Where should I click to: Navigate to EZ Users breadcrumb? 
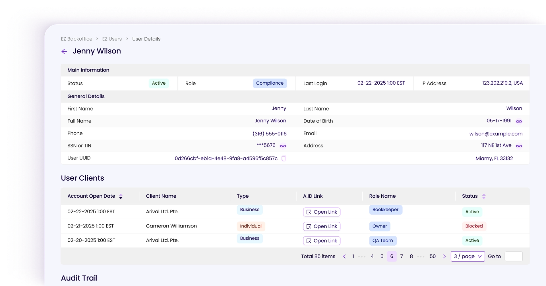(x=112, y=39)
